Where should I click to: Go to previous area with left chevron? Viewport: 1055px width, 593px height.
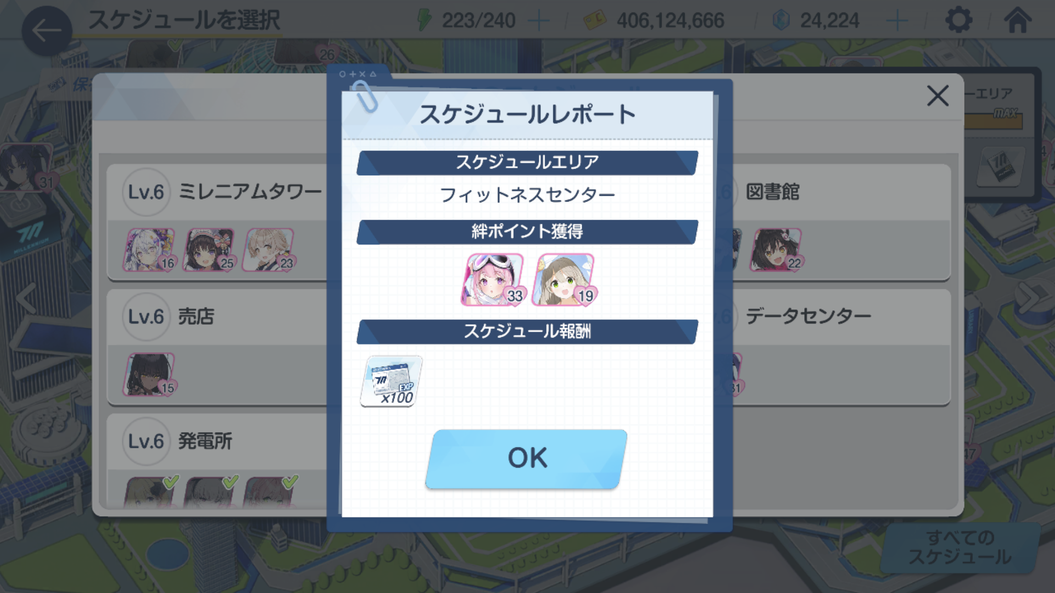point(27,298)
